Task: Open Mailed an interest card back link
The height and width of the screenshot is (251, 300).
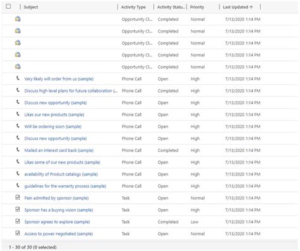Action: pos(59,150)
